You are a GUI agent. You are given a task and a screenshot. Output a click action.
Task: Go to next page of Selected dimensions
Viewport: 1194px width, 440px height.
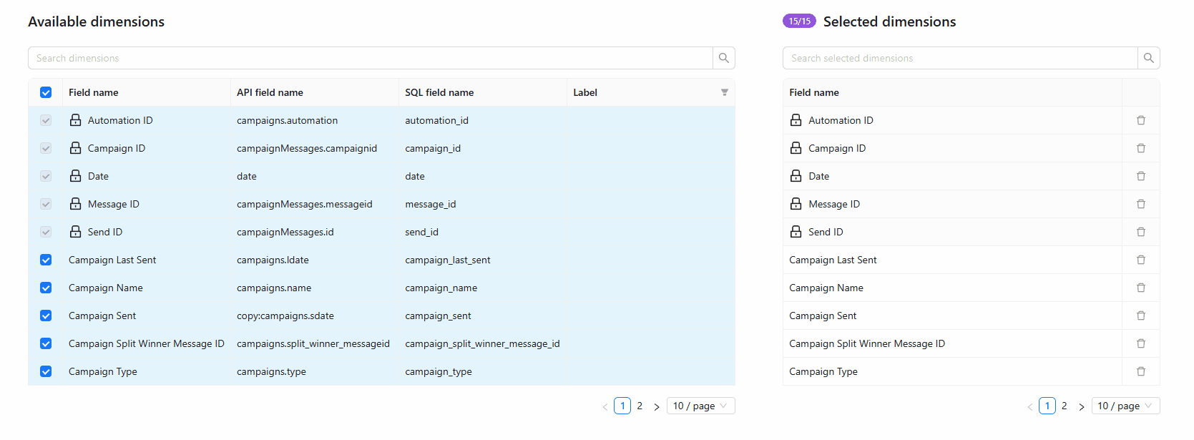1081,406
